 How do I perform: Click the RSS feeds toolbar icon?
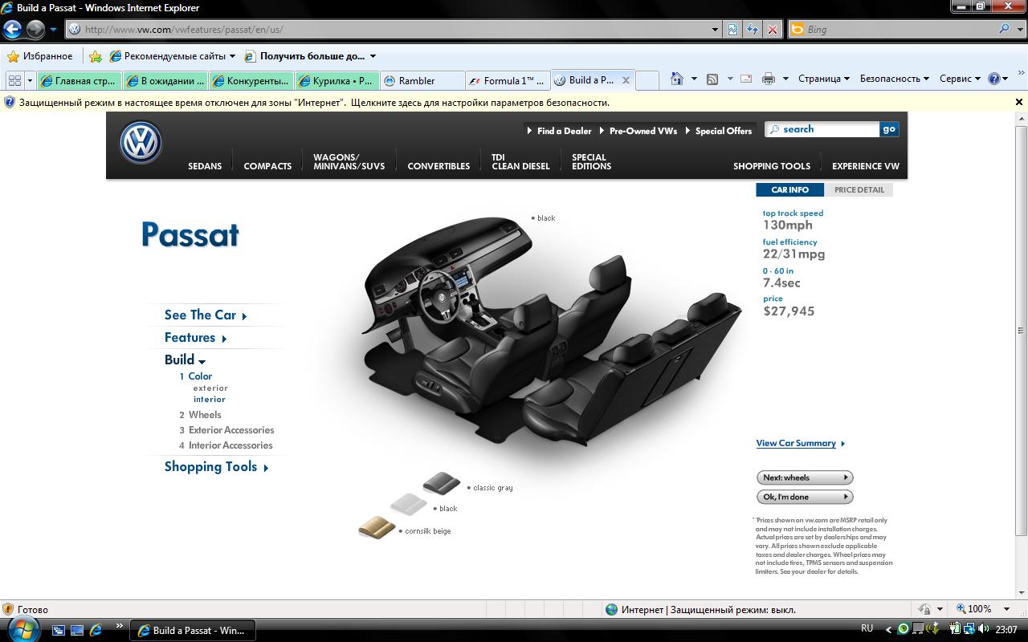tap(712, 79)
